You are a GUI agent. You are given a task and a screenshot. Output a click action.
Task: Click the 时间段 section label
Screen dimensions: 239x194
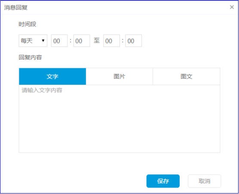28,24
